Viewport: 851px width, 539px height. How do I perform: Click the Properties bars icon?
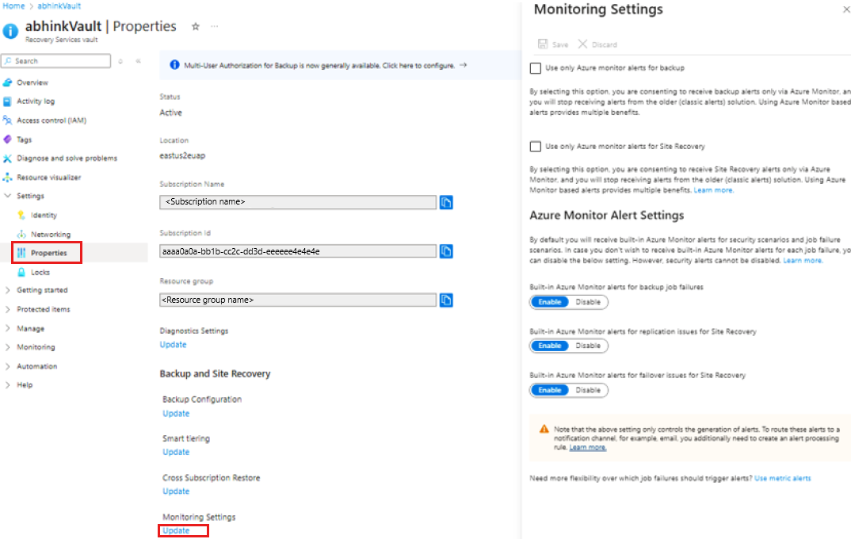[21, 253]
